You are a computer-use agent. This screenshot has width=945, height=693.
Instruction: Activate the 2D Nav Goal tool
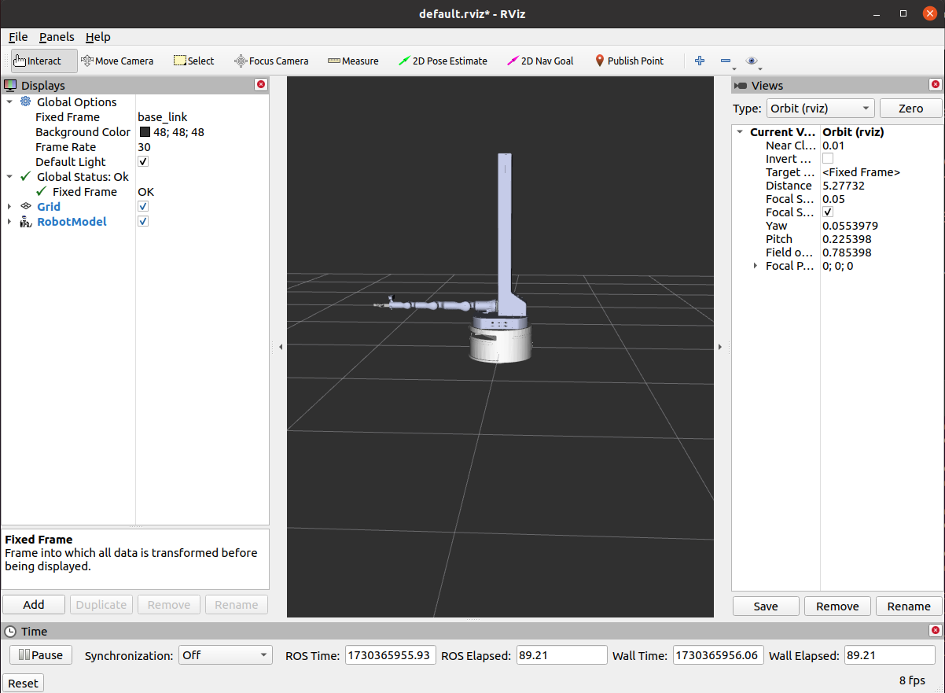pos(541,61)
